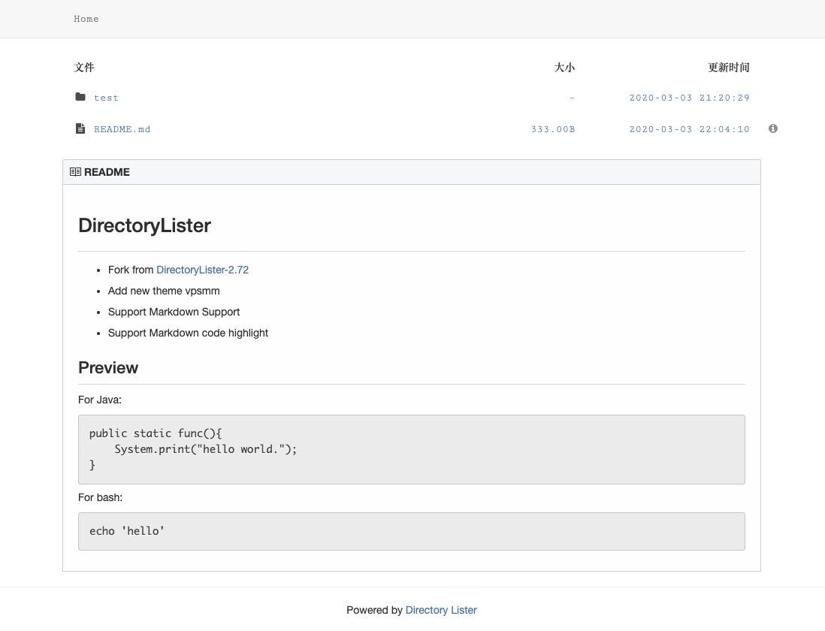Follow the DirectoryLister-2.72 link
Image resolution: width=825 pixels, height=631 pixels.
pyautogui.click(x=203, y=270)
